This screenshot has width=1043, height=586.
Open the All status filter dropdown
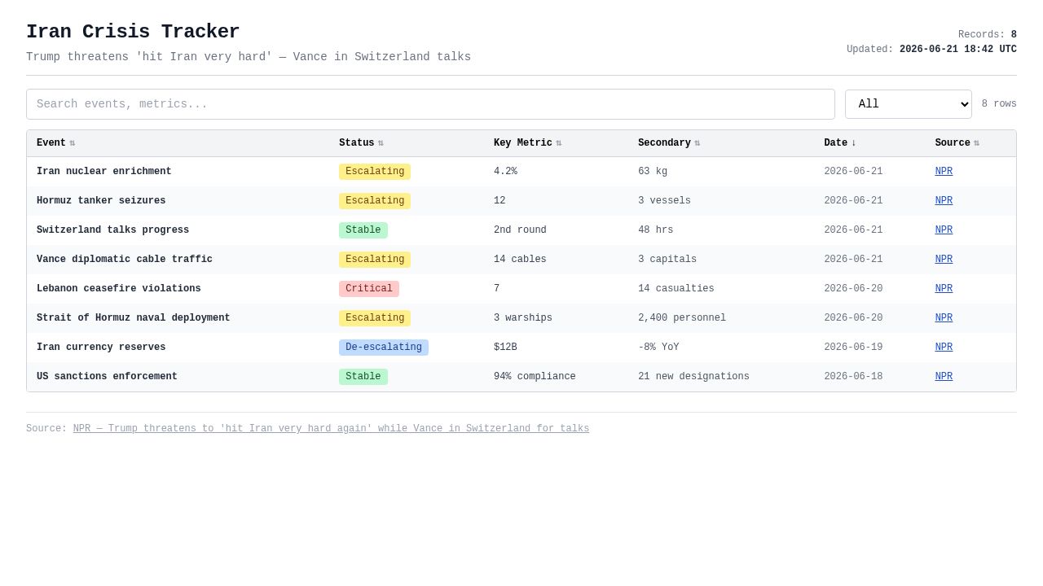[x=909, y=104]
